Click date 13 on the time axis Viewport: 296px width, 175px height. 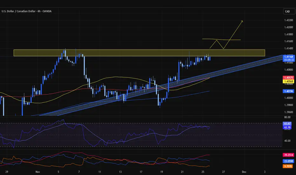(x=120, y=172)
